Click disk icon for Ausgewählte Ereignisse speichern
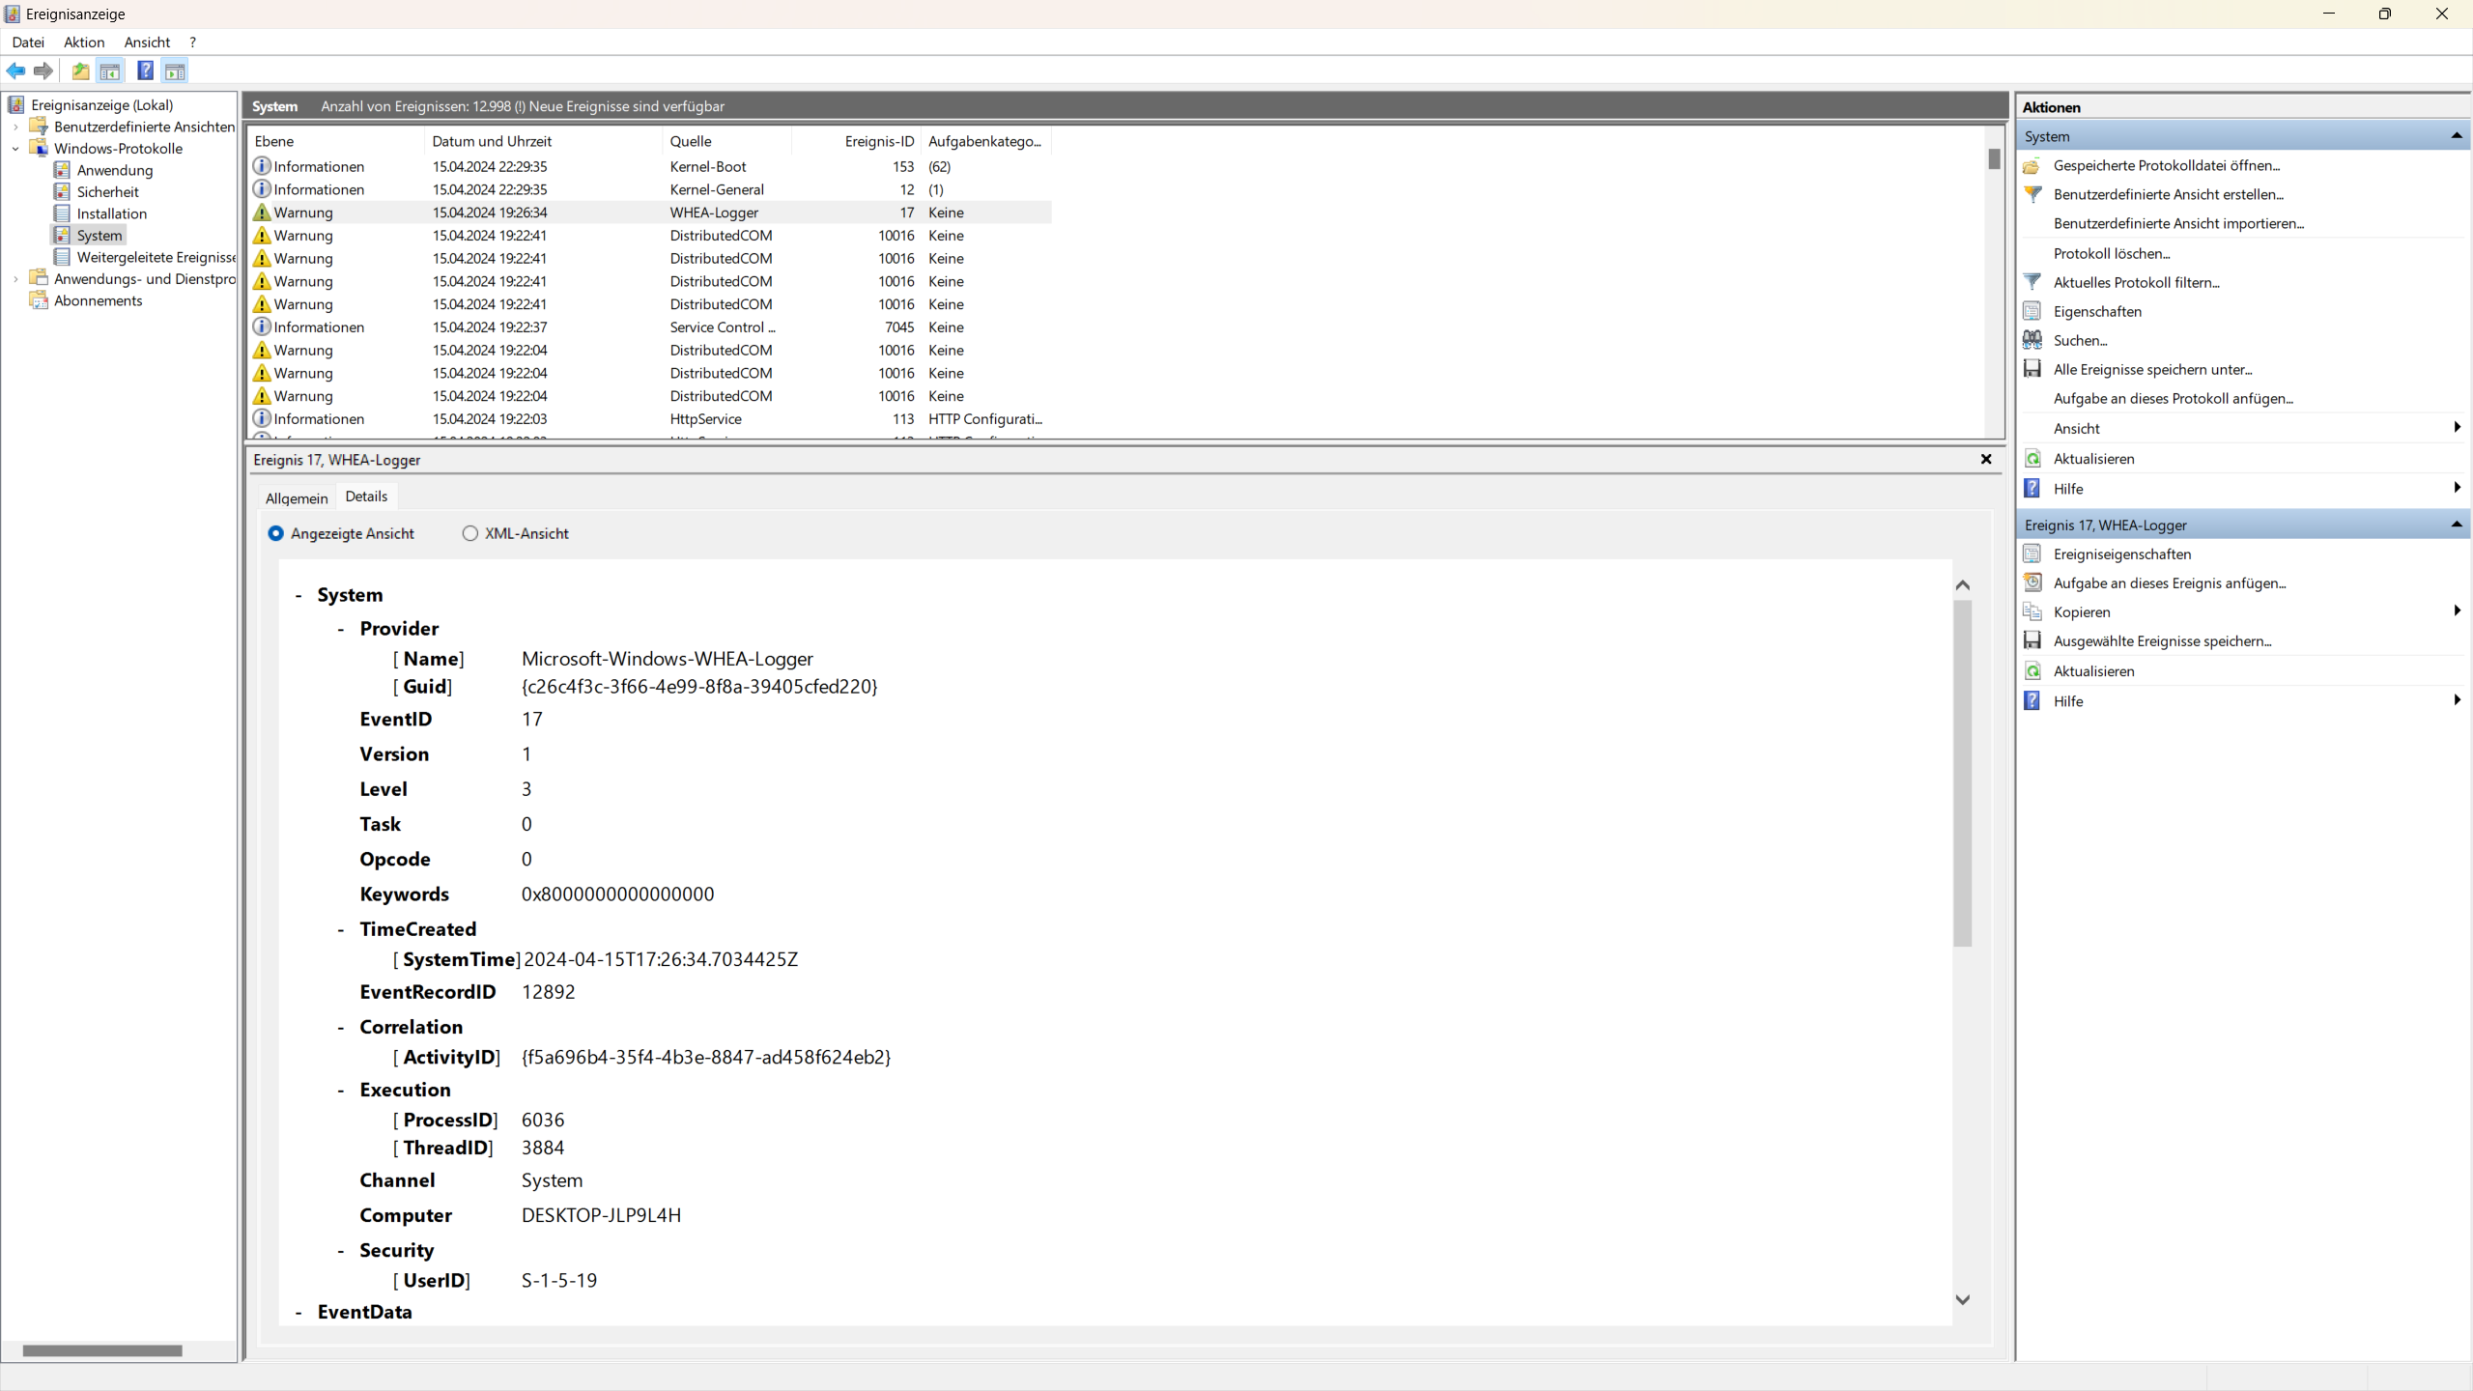The image size is (2473, 1391). [x=2032, y=641]
